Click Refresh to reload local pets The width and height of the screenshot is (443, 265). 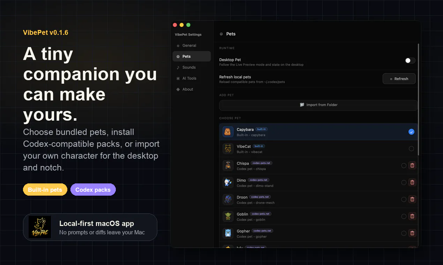[x=399, y=79]
